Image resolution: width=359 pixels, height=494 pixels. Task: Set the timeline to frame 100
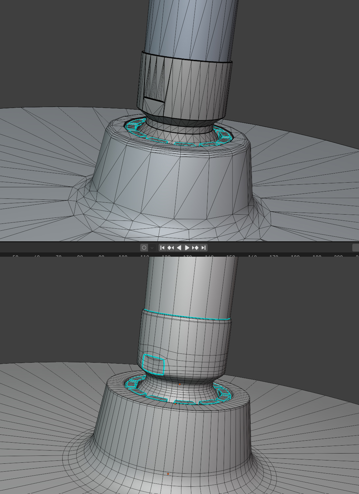[x=123, y=256]
